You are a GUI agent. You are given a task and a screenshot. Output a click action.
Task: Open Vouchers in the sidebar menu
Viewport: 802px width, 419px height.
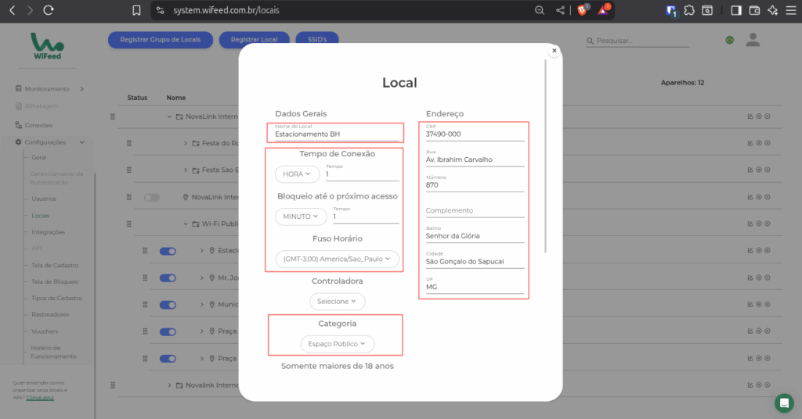[45, 331]
